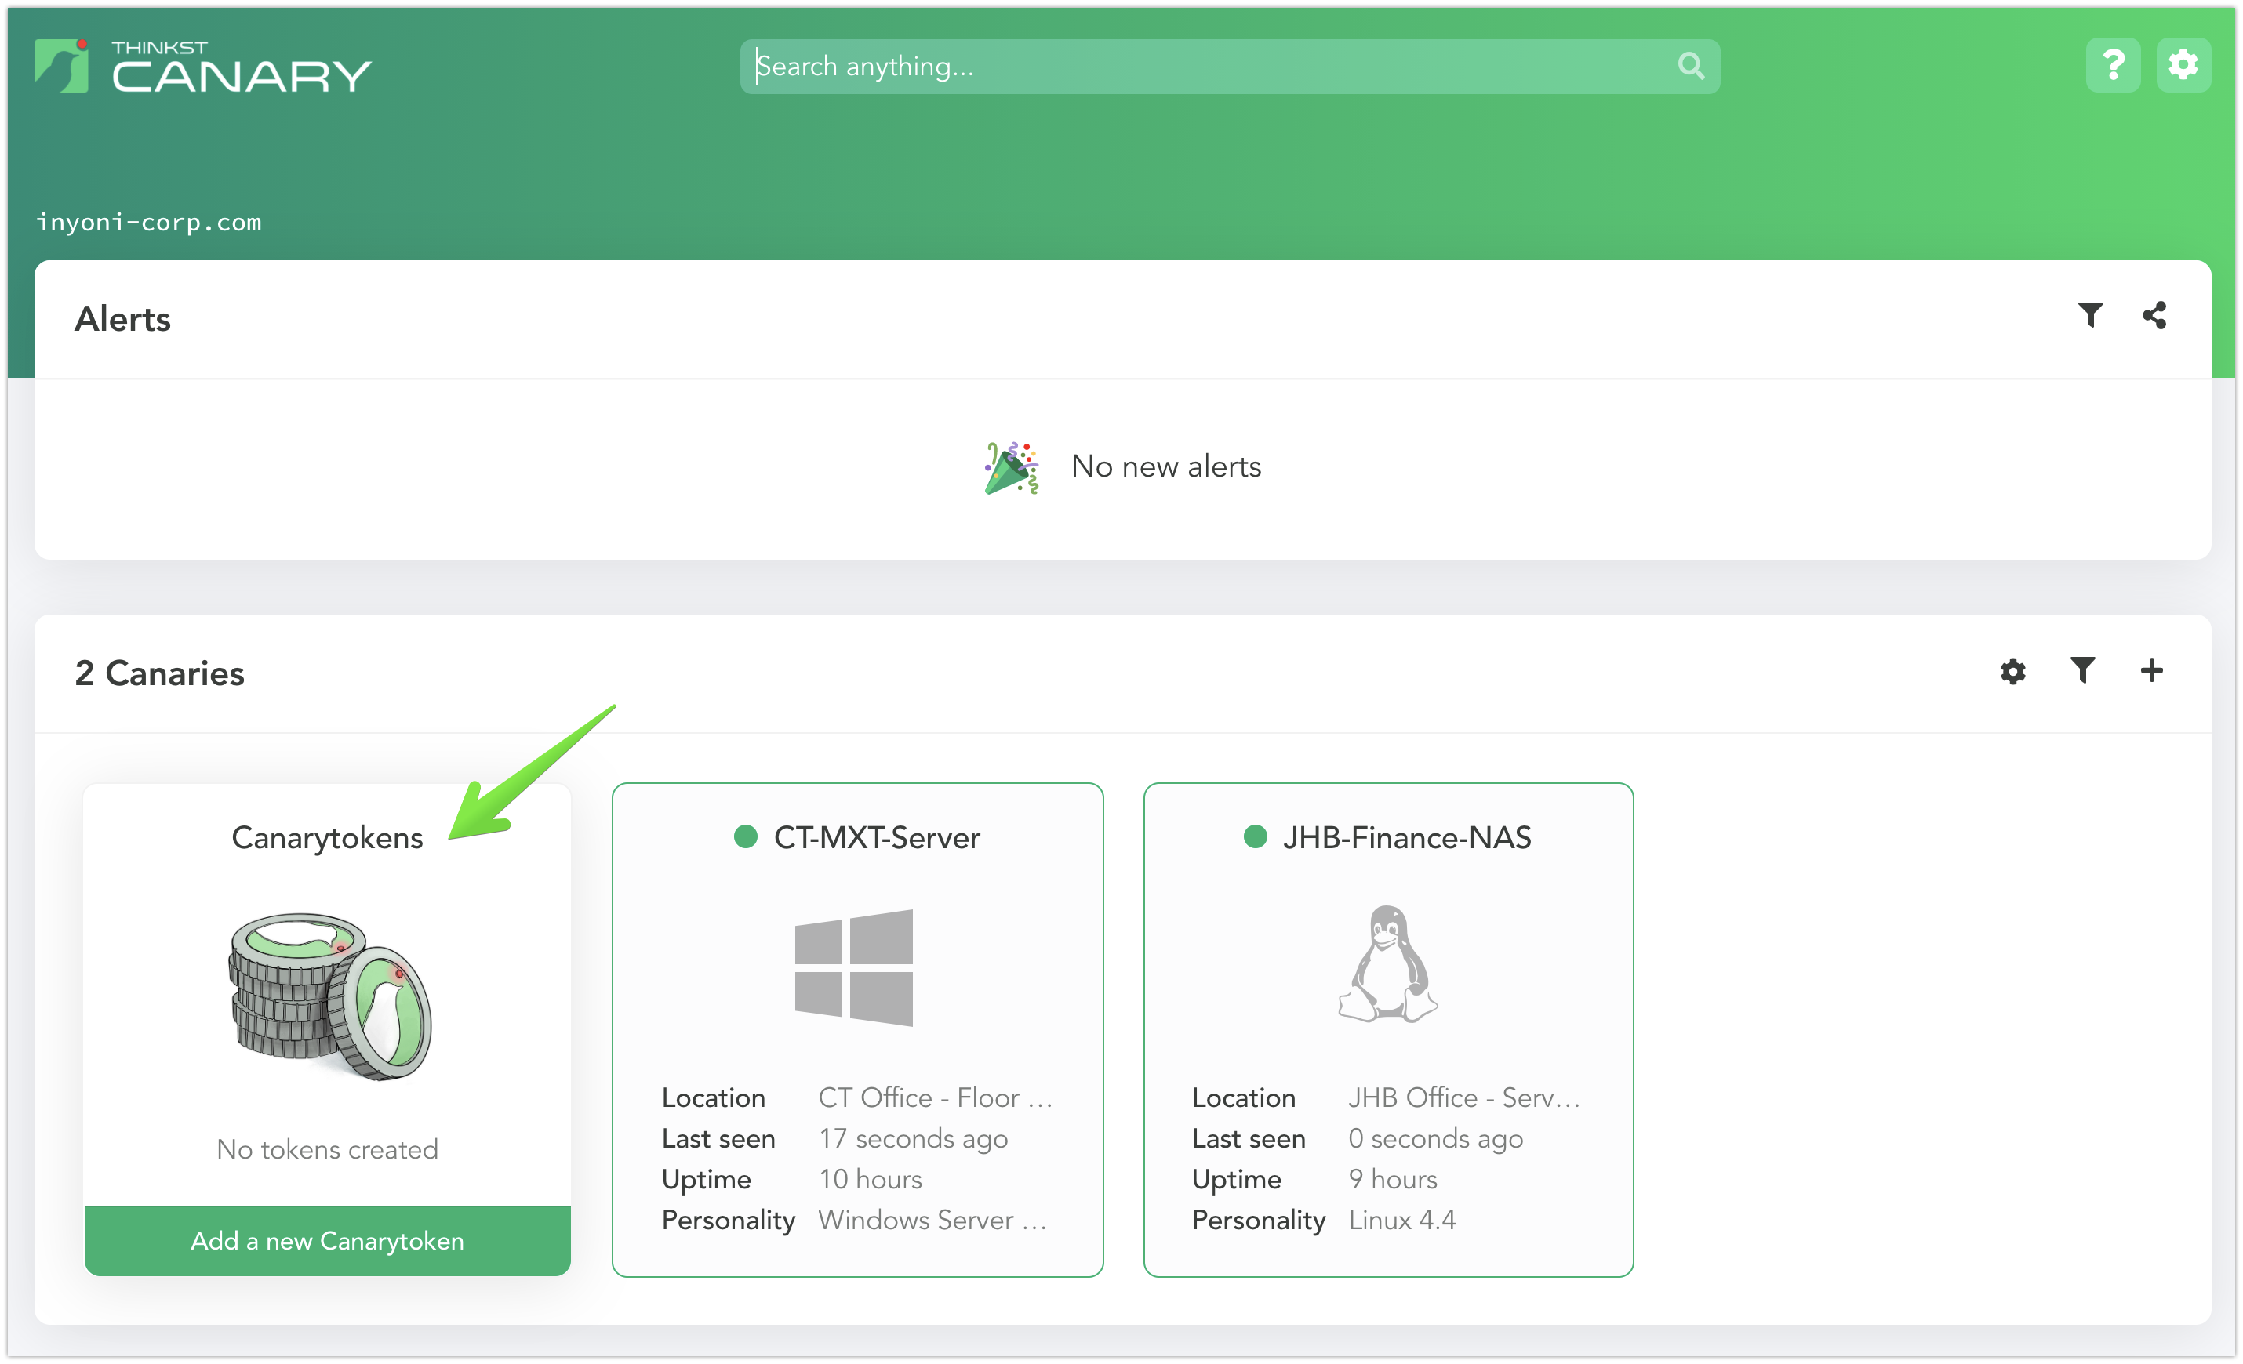Click the inyoni-corp.com domain label
Image resolution: width=2243 pixels, height=1364 pixels.
tap(148, 222)
